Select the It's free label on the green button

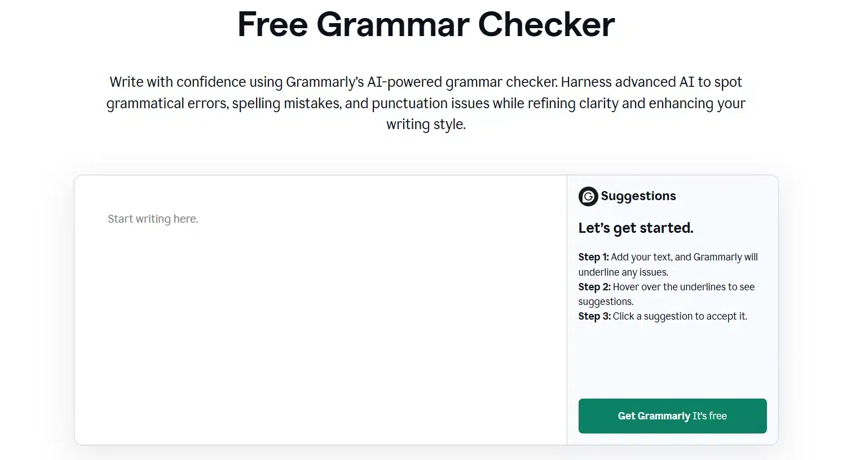coord(710,416)
